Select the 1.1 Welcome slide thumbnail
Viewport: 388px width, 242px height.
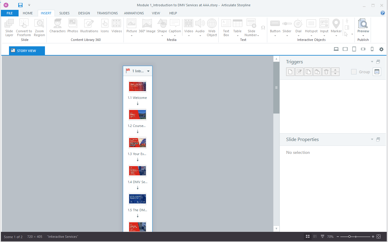tap(138, 87)
